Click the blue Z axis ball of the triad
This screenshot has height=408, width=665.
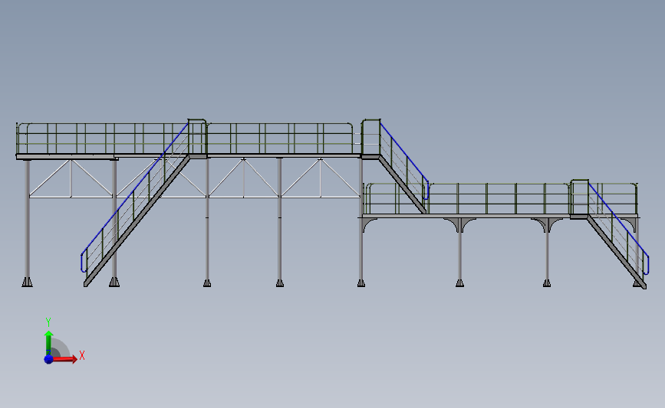(48, 359)
